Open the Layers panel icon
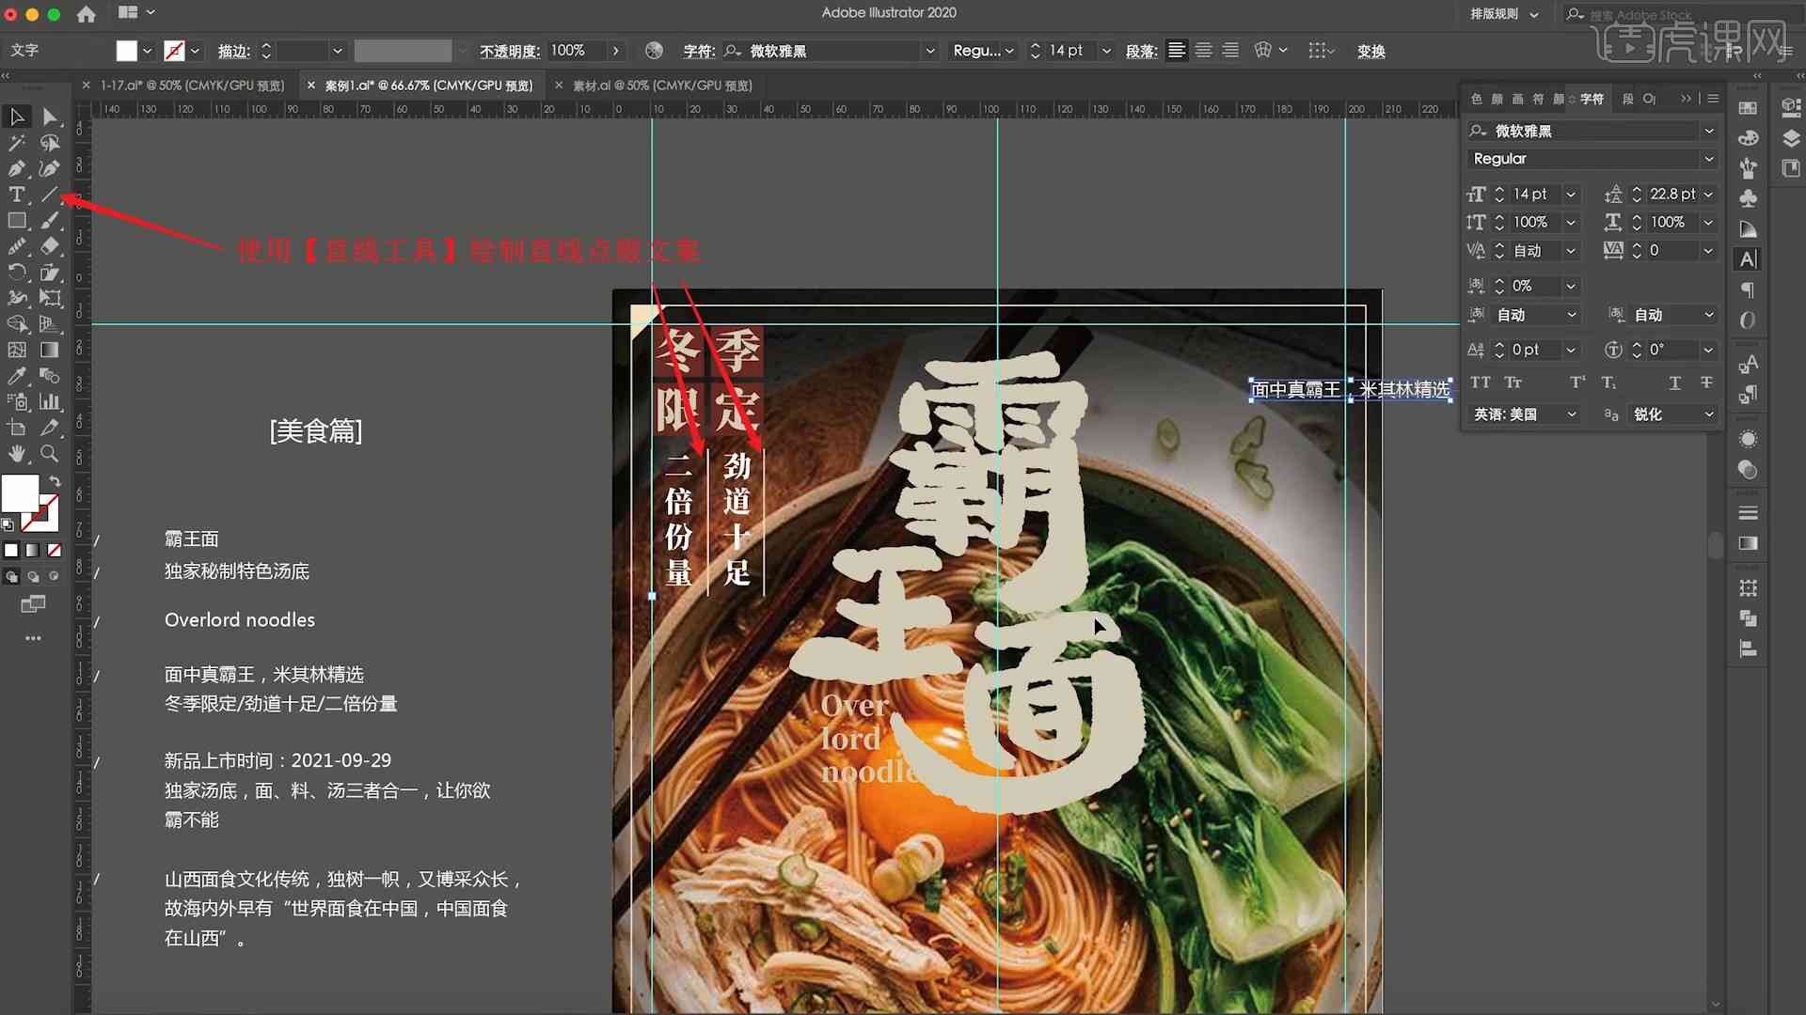The width and height of the screenshot is (1806, 1015). (1791, 138)
